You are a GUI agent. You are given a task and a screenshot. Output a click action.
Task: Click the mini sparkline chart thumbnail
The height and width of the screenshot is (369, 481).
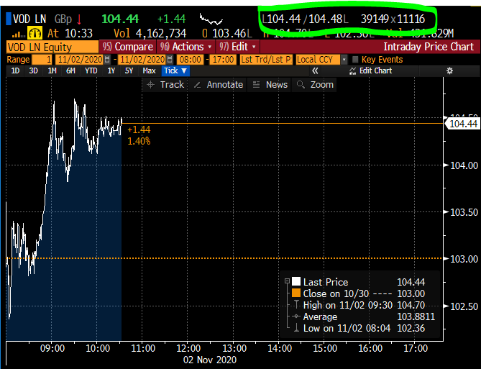tap(211, 19)
